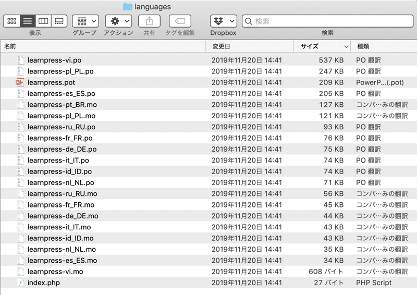Click the learnpress-vi.mo file icon
Viewport: 417px width, 295px height.
tap(20, 272)
